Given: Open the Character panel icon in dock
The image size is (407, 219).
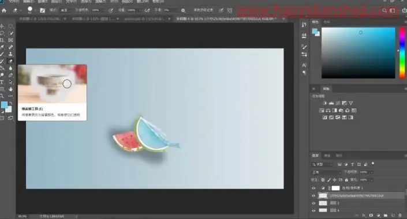Looking at the screenshot, I should tap(304, 65).
